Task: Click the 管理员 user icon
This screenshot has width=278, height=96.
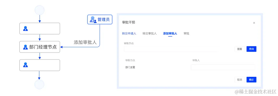Action: [93, 19]
